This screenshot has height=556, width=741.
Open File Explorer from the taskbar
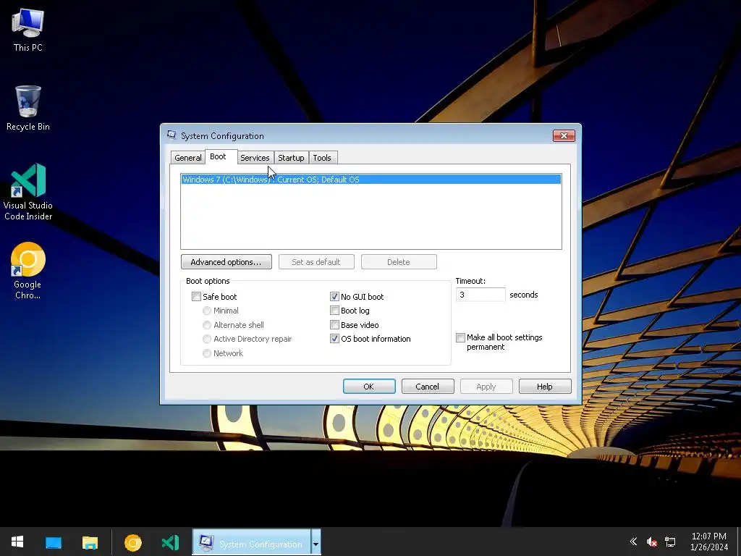(x=90, y=542)
